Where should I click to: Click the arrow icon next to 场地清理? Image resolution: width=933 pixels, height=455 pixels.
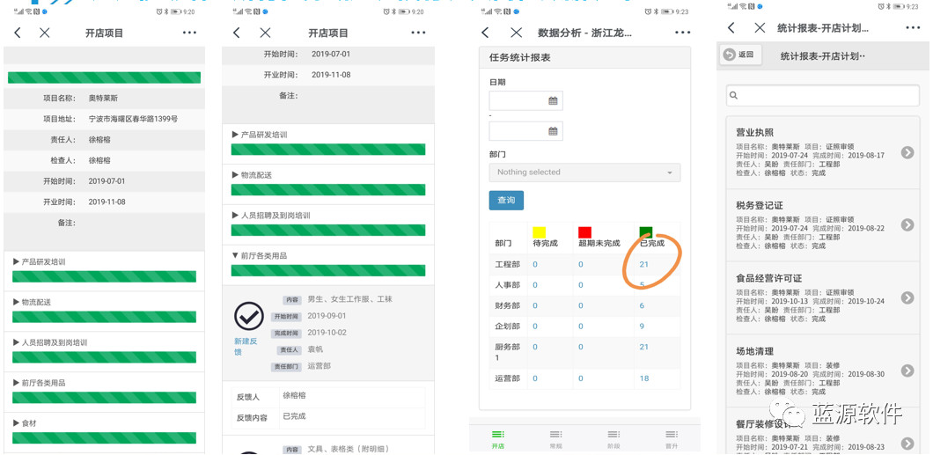point(907,371)
